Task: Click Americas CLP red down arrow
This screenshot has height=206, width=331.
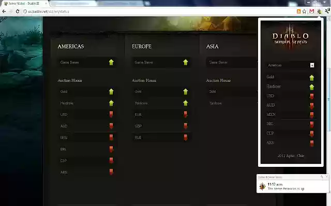Action: [111, 161]
